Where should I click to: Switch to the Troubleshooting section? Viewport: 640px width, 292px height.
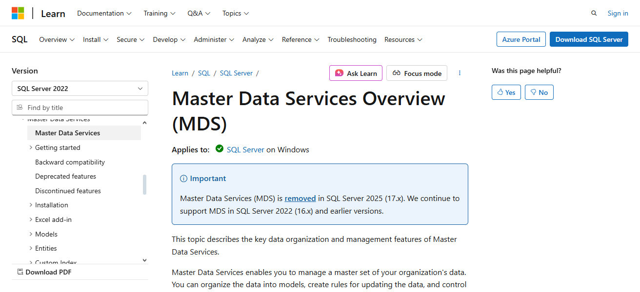352,39
